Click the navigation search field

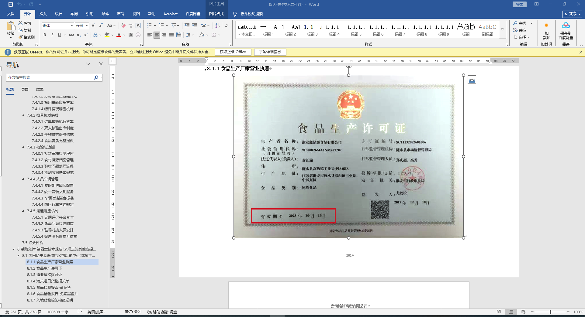pos(50,78)
